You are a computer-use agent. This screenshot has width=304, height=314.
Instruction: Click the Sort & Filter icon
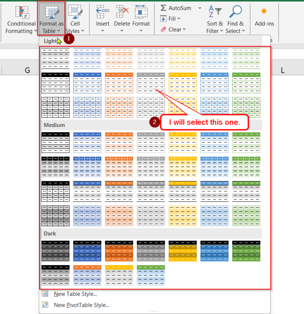pos(215,12)
